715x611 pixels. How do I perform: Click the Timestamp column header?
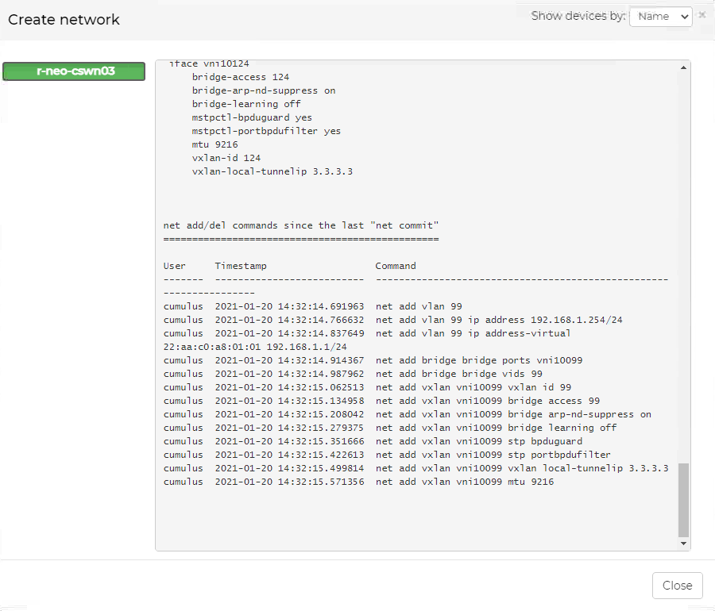pos(241,266)
